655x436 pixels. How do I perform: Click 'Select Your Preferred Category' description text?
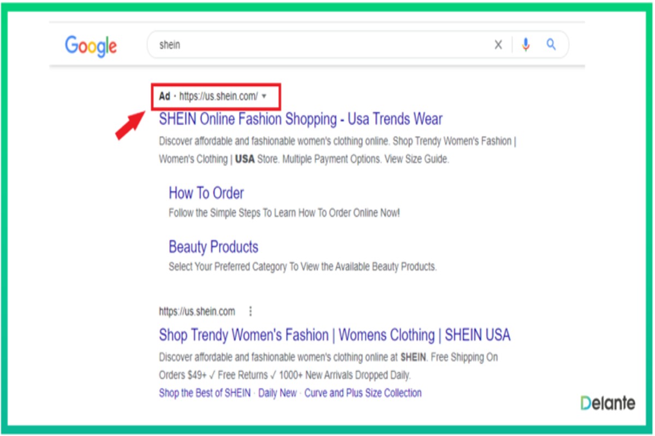302,267
